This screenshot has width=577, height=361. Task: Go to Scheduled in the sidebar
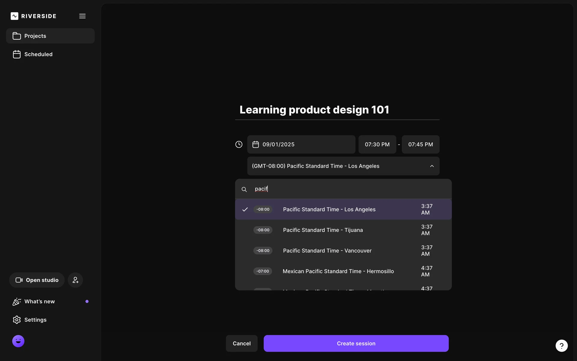click(x=38, y=54)
